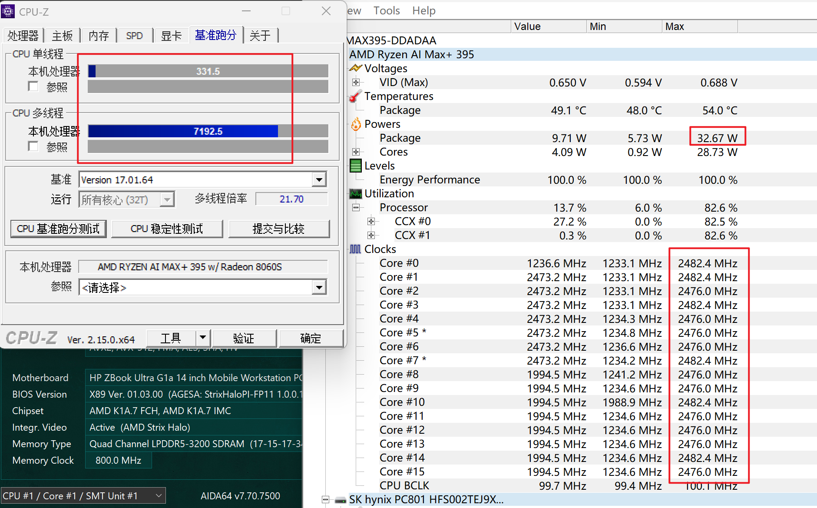Open the Tools menu
The height and width of the screenshot is (508, 817).
tap(387, 10)
